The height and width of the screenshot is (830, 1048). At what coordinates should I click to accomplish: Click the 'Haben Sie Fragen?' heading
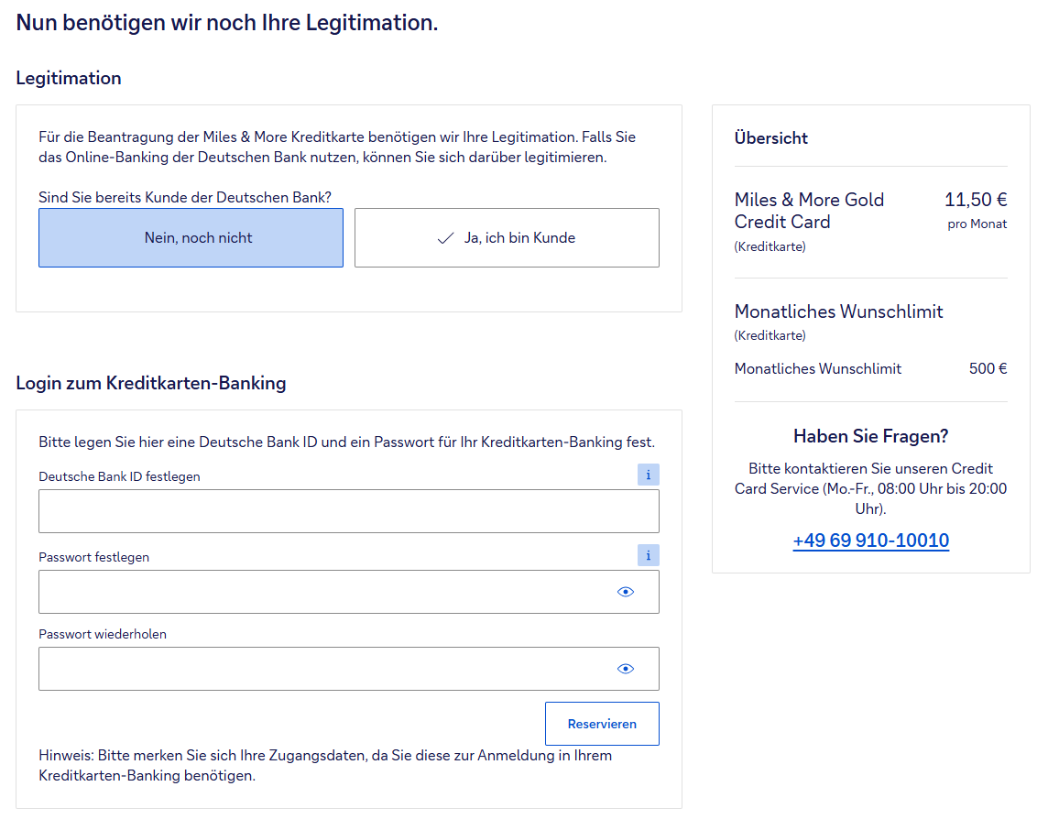(870, 436)
